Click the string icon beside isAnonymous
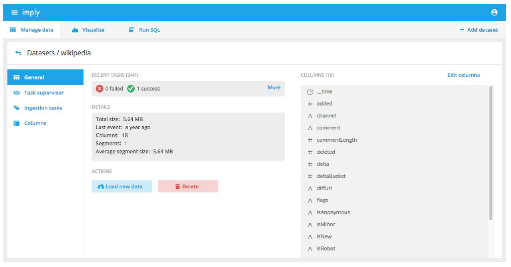Image resolution: width=511 pixels, height=267 pixels. [x=310, y=213]
